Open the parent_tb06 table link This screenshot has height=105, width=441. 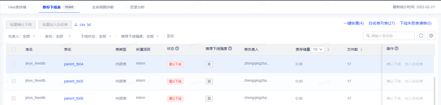point(74,98)
